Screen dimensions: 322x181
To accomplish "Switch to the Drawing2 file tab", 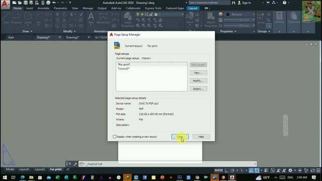I will tap(72, 37).
